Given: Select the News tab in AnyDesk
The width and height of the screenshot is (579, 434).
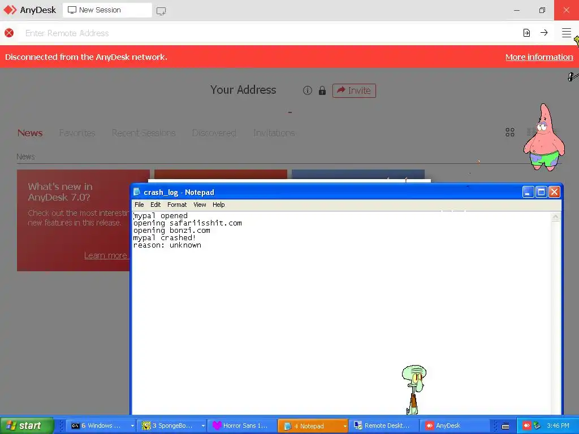Looking at the screenshot, I should [x=30, y=133].
